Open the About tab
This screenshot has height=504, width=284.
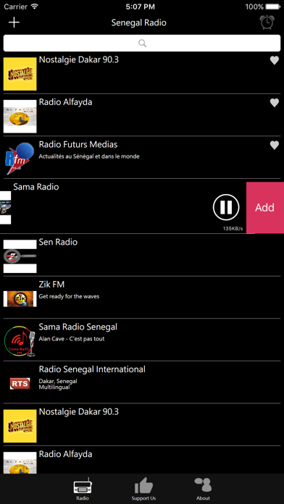[203, 489]
